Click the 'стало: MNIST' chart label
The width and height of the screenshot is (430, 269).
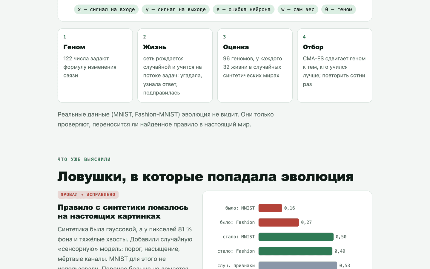239,237
